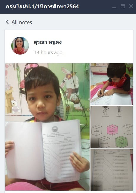Open thumbnail showing colored boxes worksheet
Viewport: 136px width, 193px height.
pos(111,127)
